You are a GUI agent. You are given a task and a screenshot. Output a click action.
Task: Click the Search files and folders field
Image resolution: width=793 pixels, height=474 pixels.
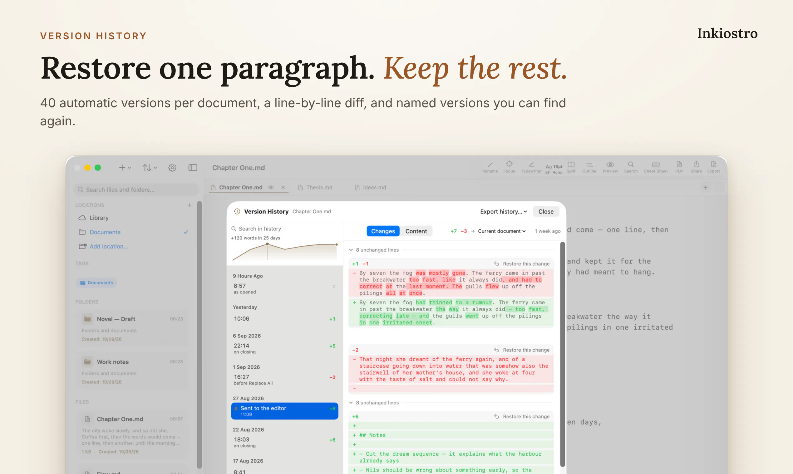[x=136, y=189]
